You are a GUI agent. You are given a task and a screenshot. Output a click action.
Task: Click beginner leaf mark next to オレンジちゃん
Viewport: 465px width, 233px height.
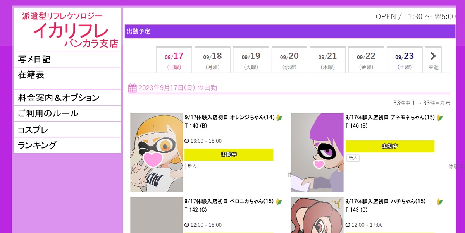(279, 117)
